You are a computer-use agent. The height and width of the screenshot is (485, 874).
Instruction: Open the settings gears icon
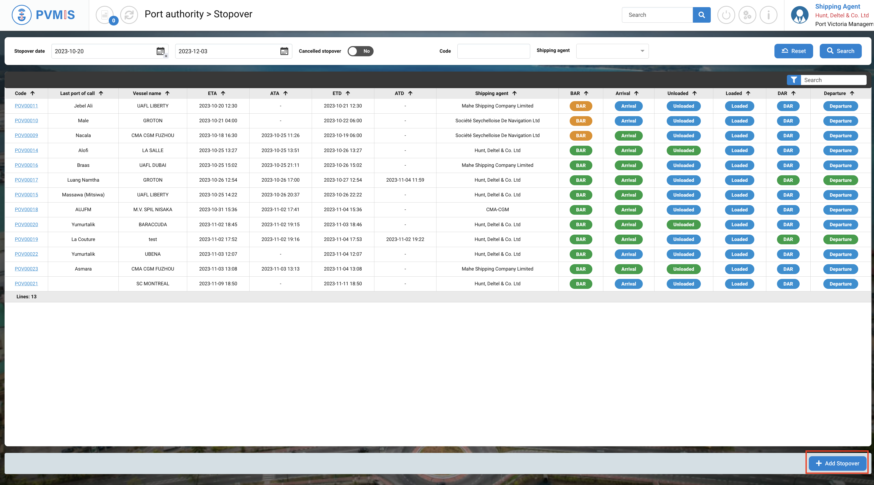(x=747, y=15)
